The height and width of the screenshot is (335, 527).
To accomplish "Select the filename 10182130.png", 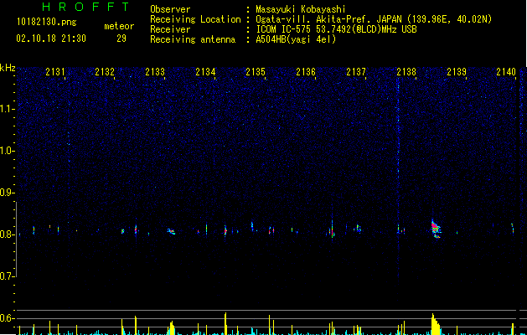I will (x=47, y=23).
